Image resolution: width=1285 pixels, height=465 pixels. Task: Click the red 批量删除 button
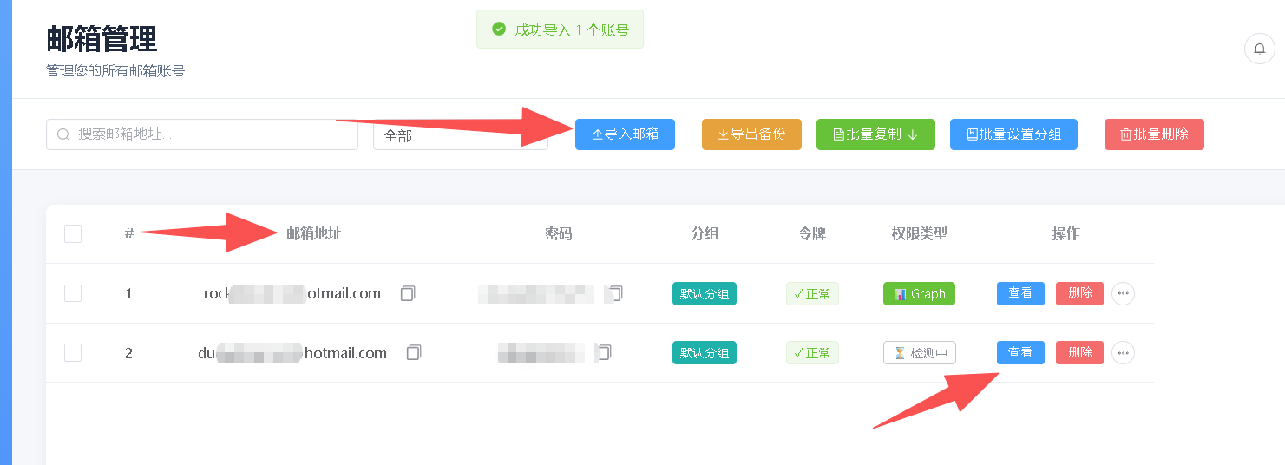[1154, 134]
